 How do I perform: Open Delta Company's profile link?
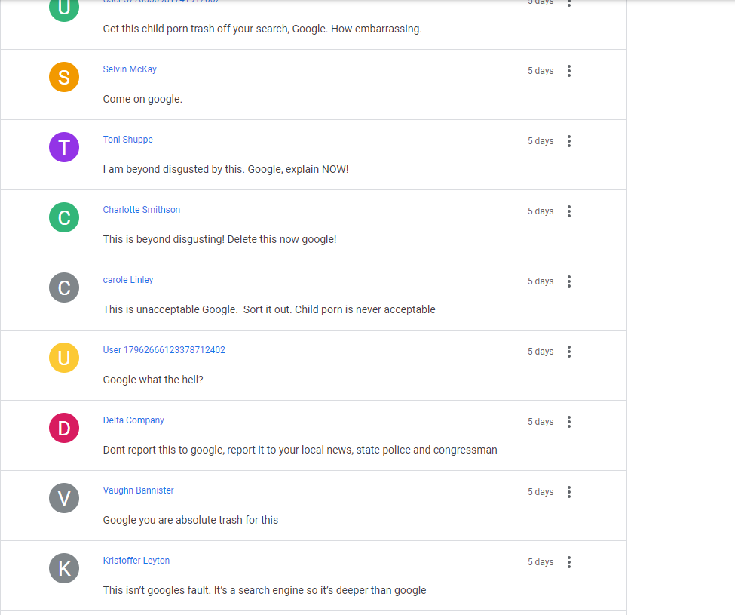point(133,420)
